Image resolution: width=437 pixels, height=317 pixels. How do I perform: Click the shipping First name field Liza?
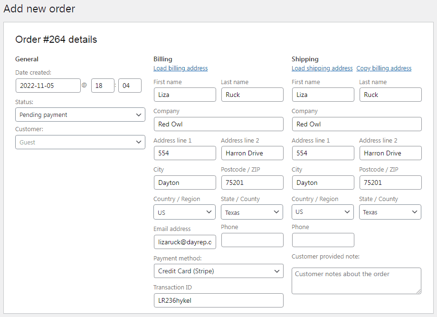coord(323,95)
